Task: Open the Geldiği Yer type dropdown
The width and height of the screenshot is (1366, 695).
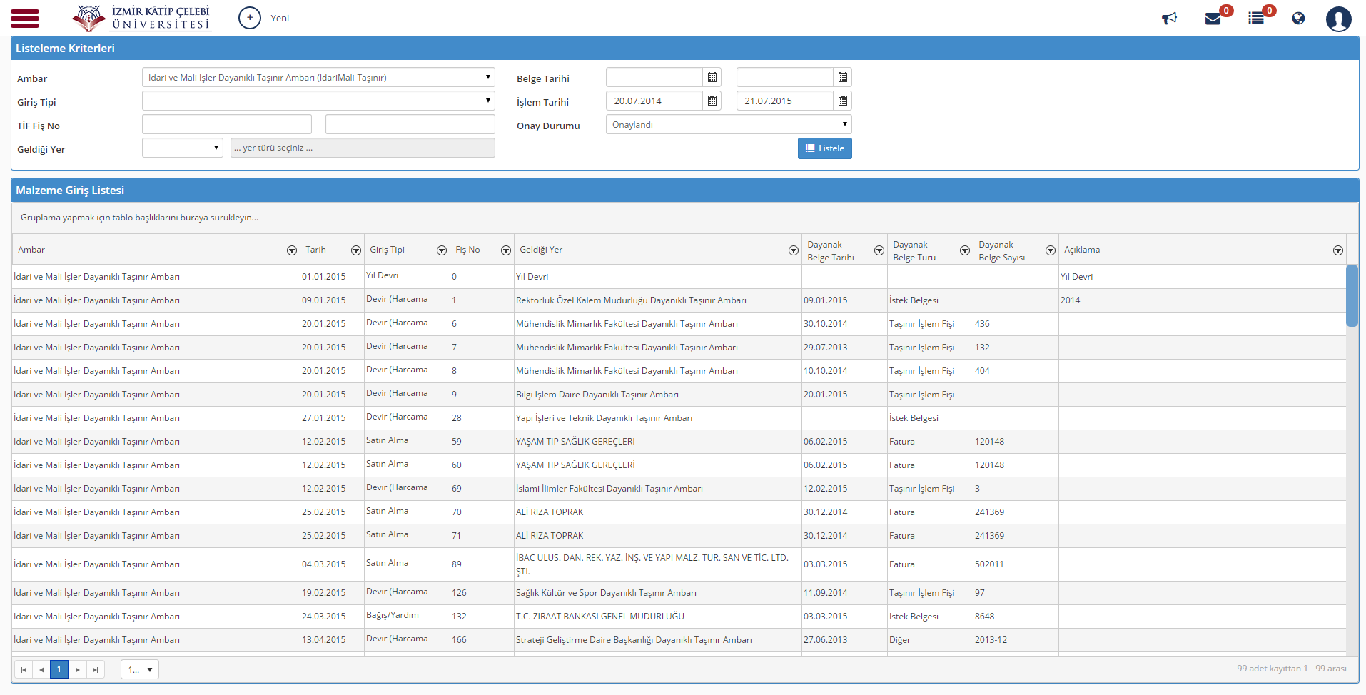Action: click(183, 148)
